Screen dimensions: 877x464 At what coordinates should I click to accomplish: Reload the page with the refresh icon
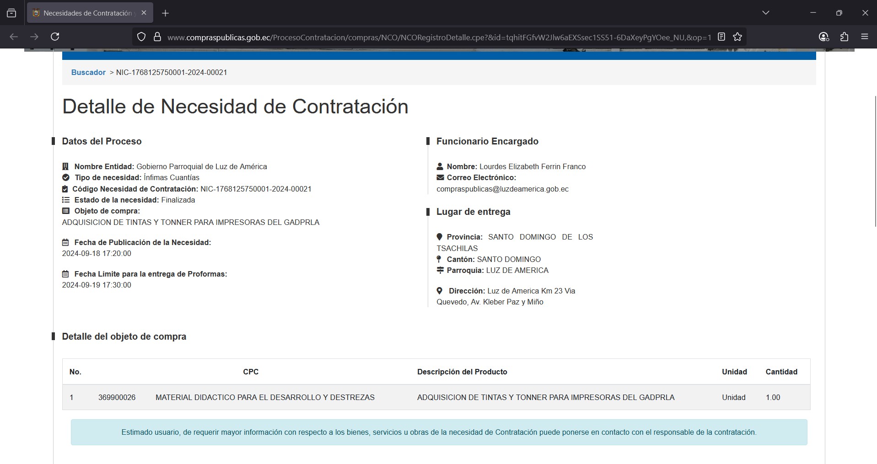pyautogui.click(x=55, y=37)
